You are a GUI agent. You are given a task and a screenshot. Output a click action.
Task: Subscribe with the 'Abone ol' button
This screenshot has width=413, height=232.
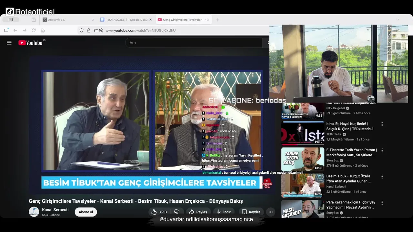point(86,212)
